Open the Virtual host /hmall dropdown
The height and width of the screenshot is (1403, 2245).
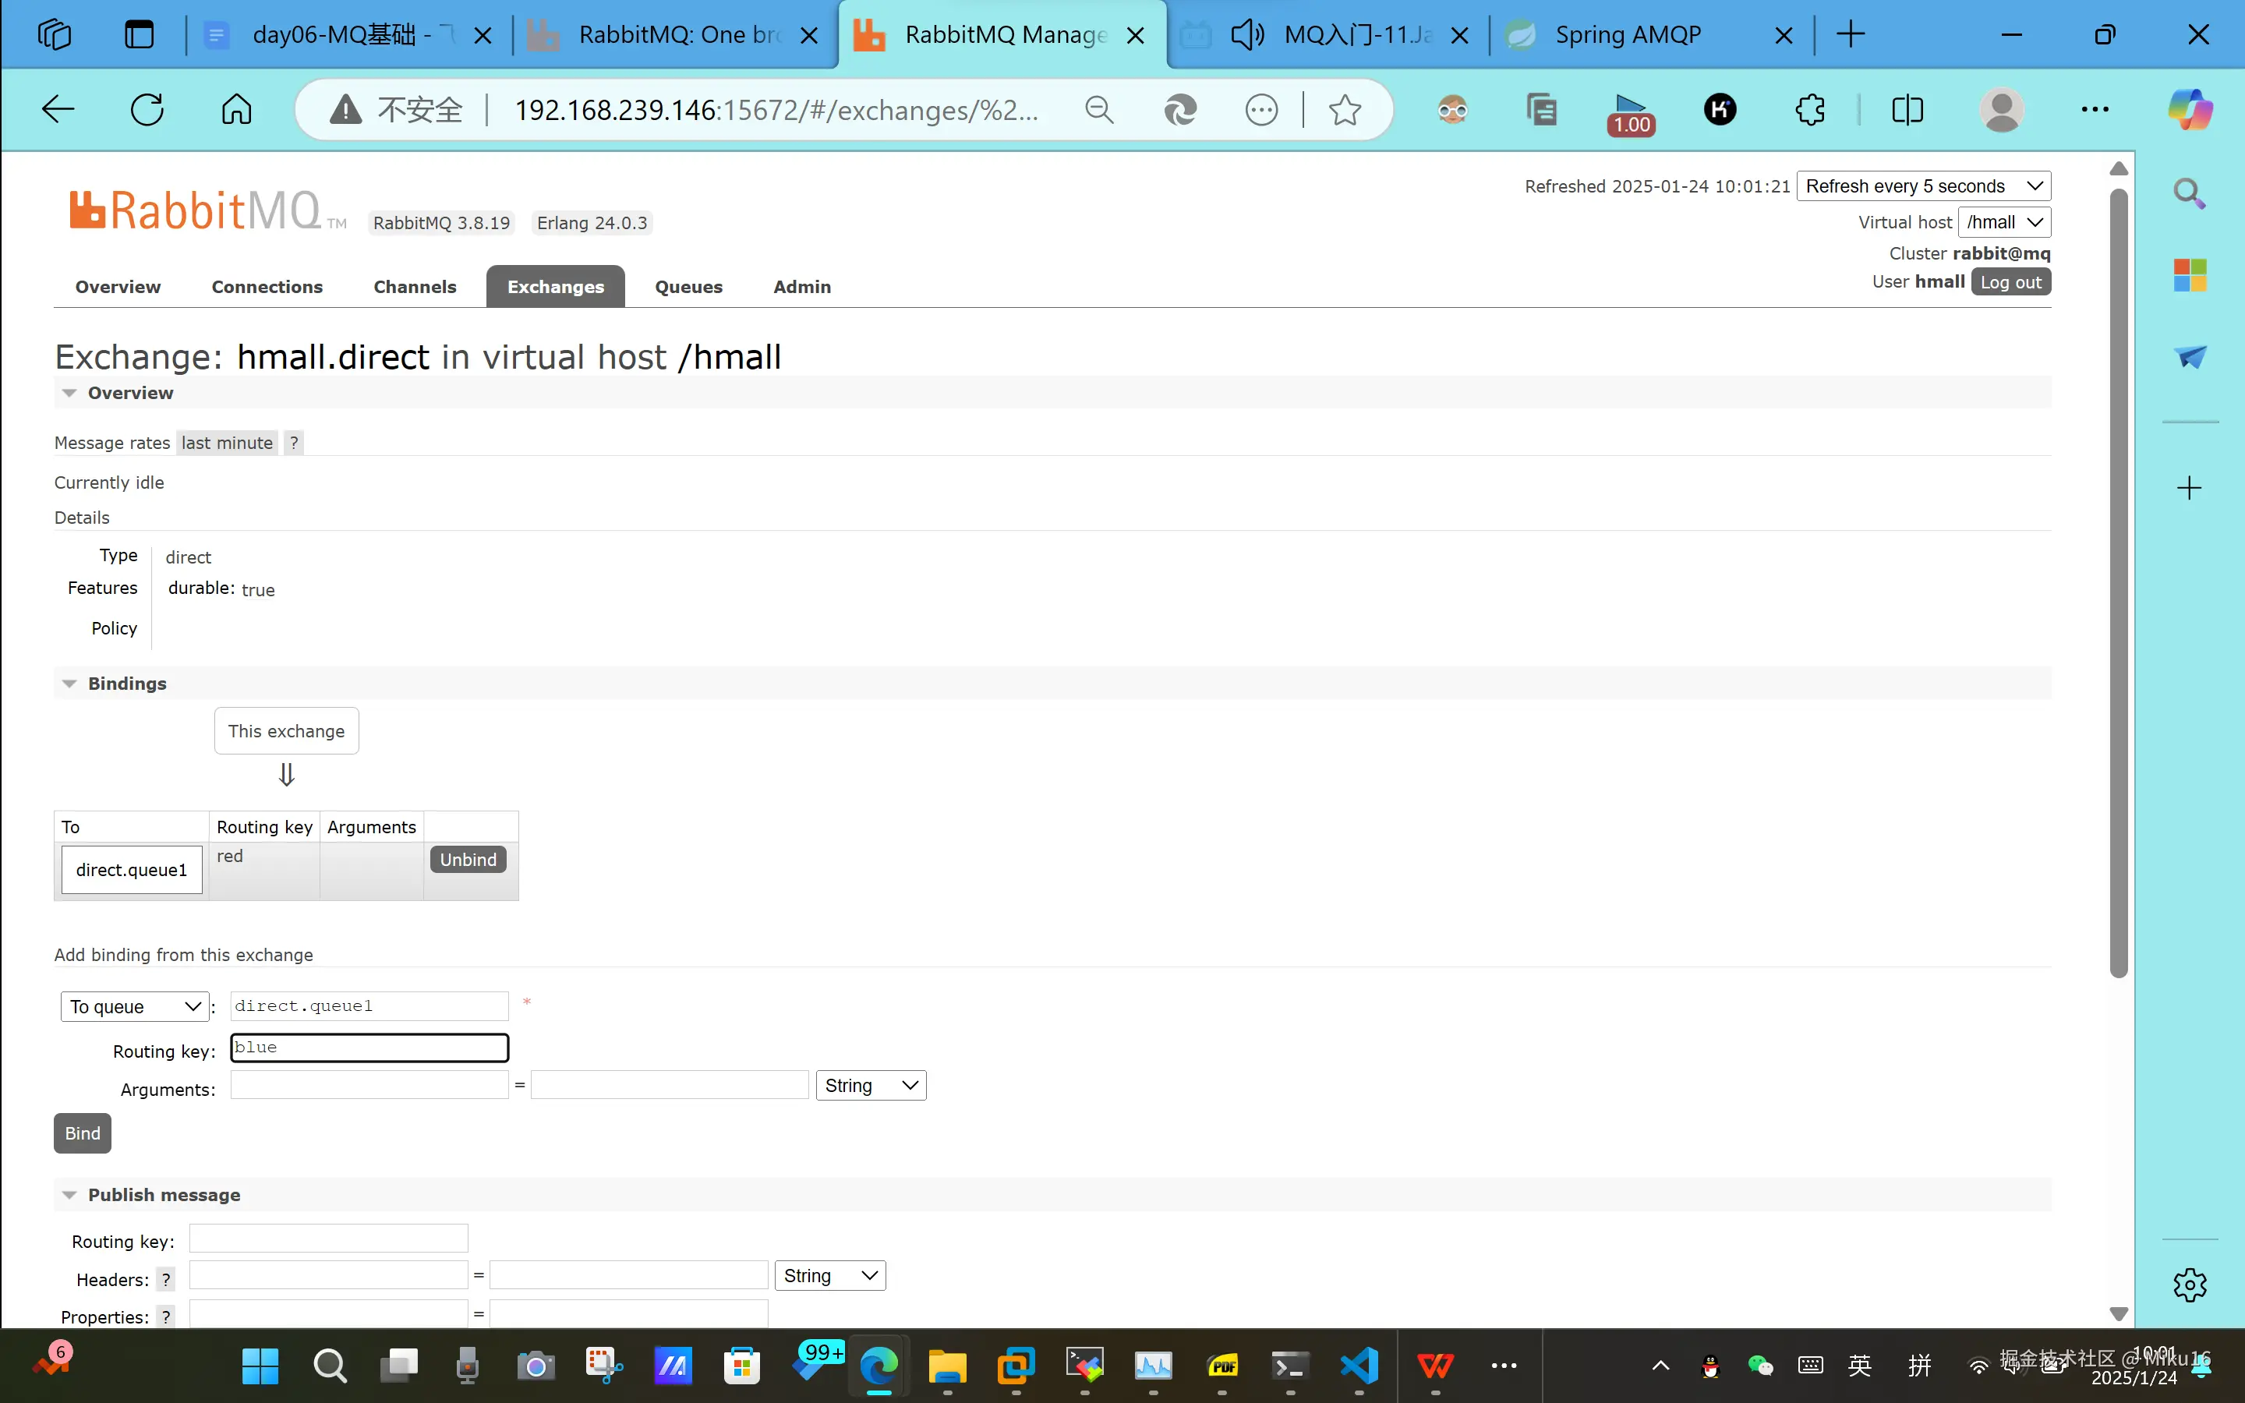2004,222
